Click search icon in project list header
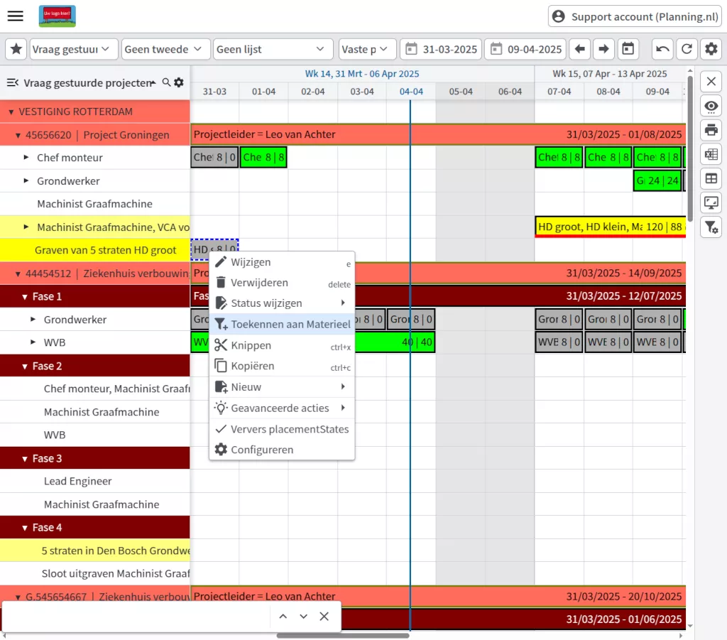 click(166, 82)
